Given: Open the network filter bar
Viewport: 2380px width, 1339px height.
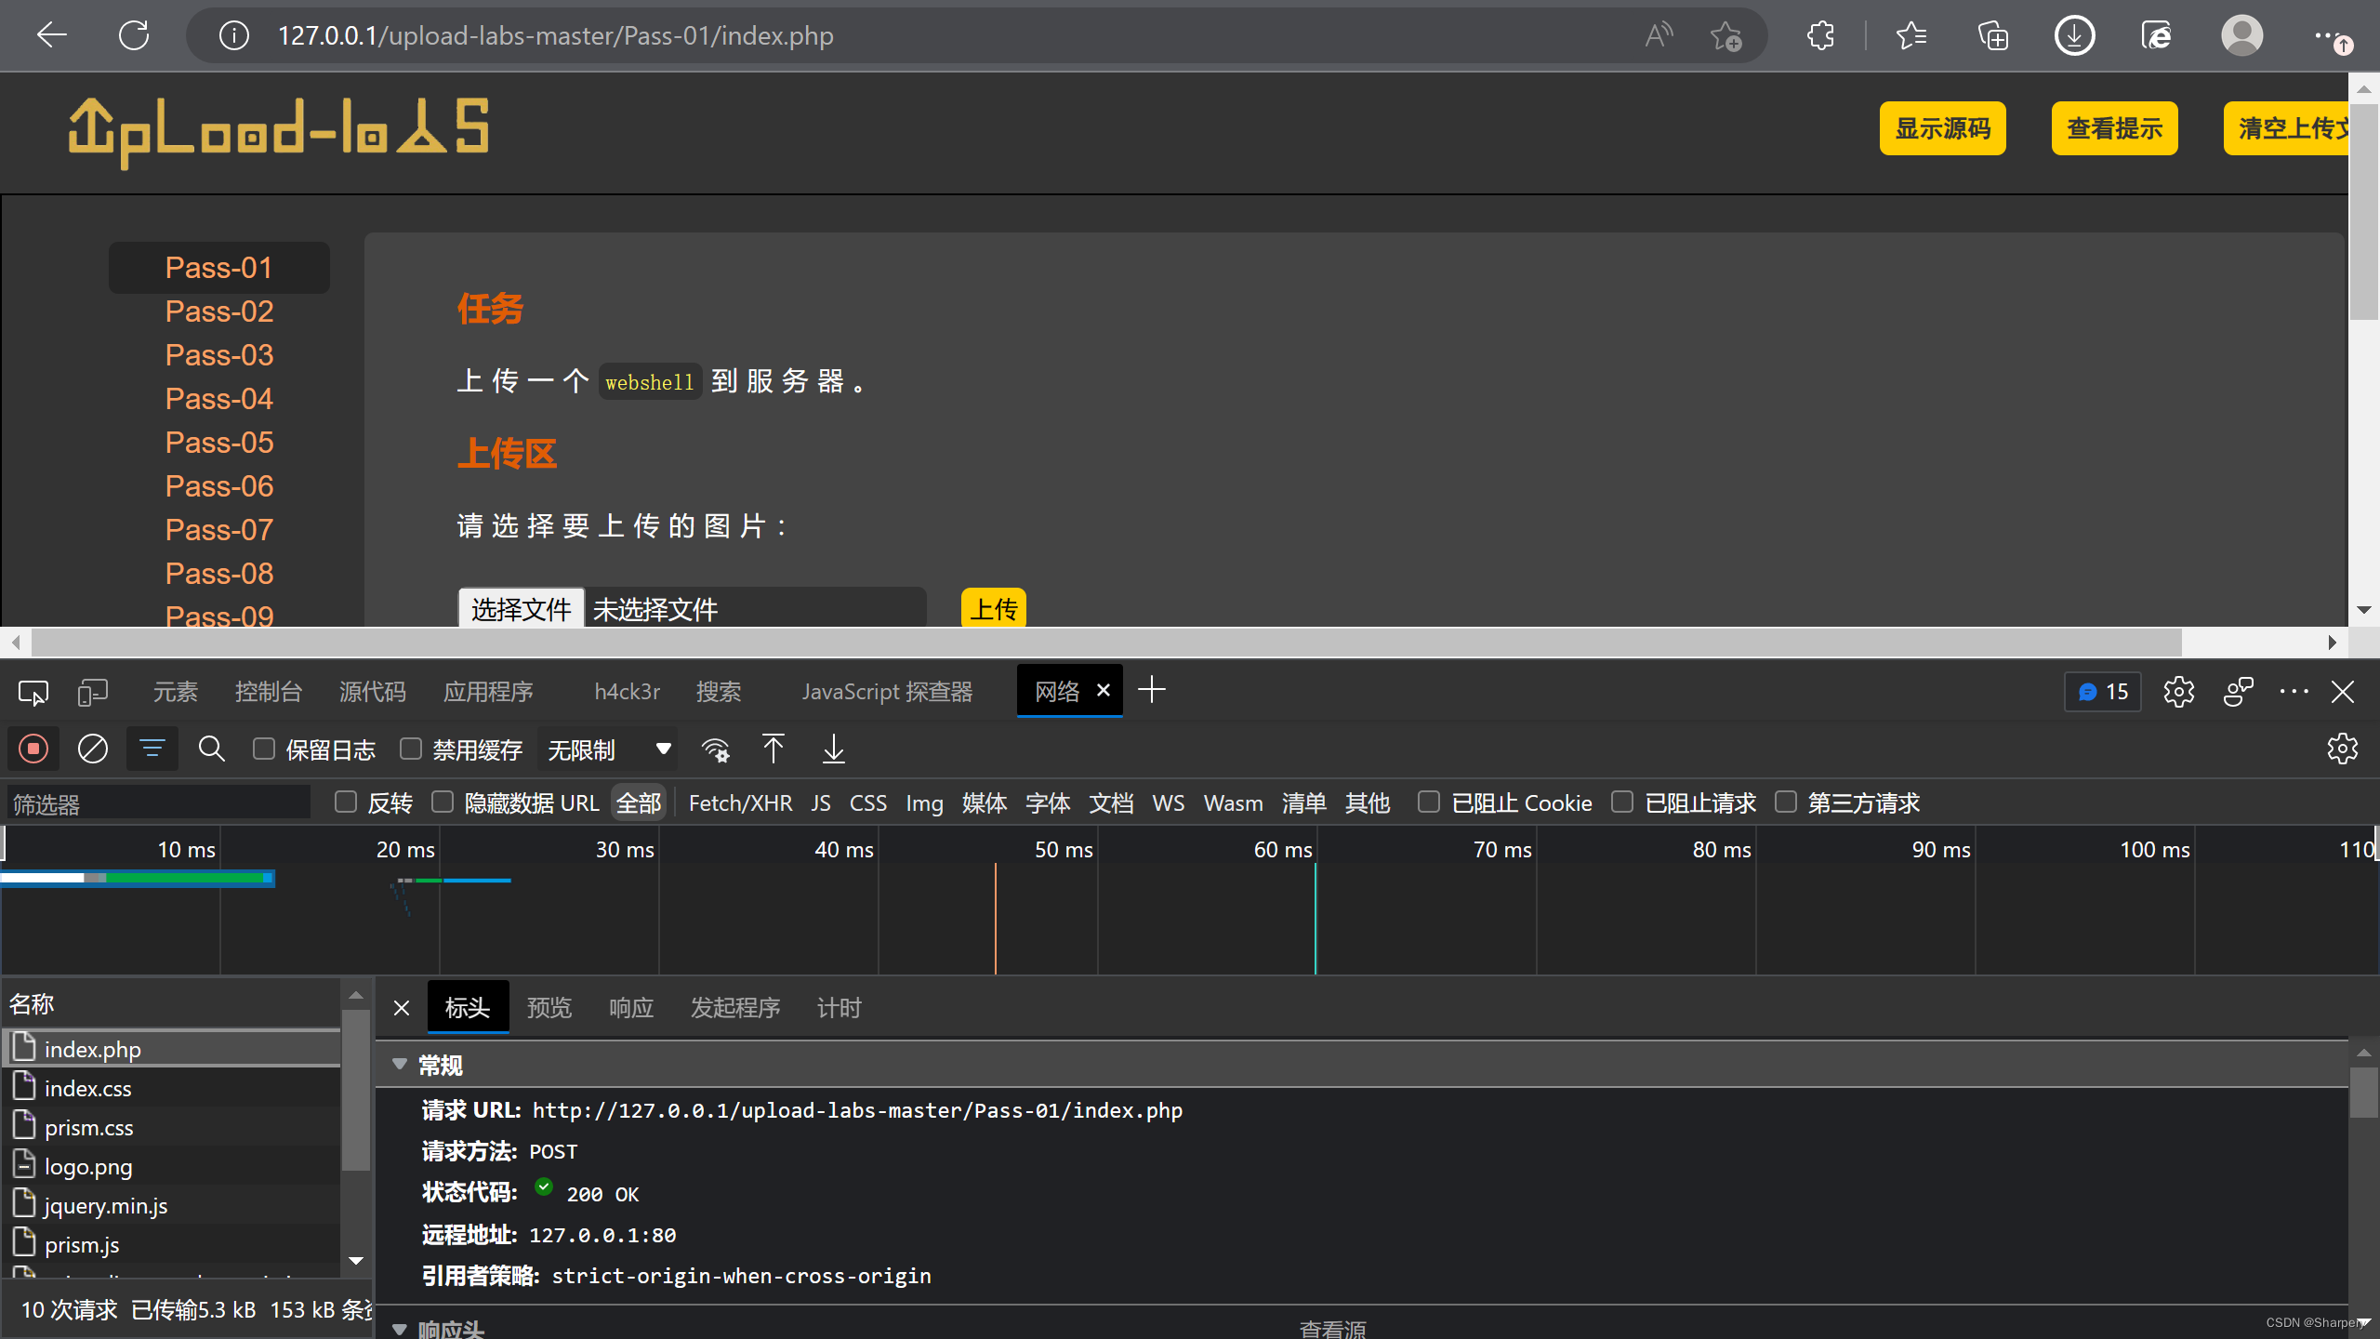Looking at the screenshot, I should tap(152, 749).
